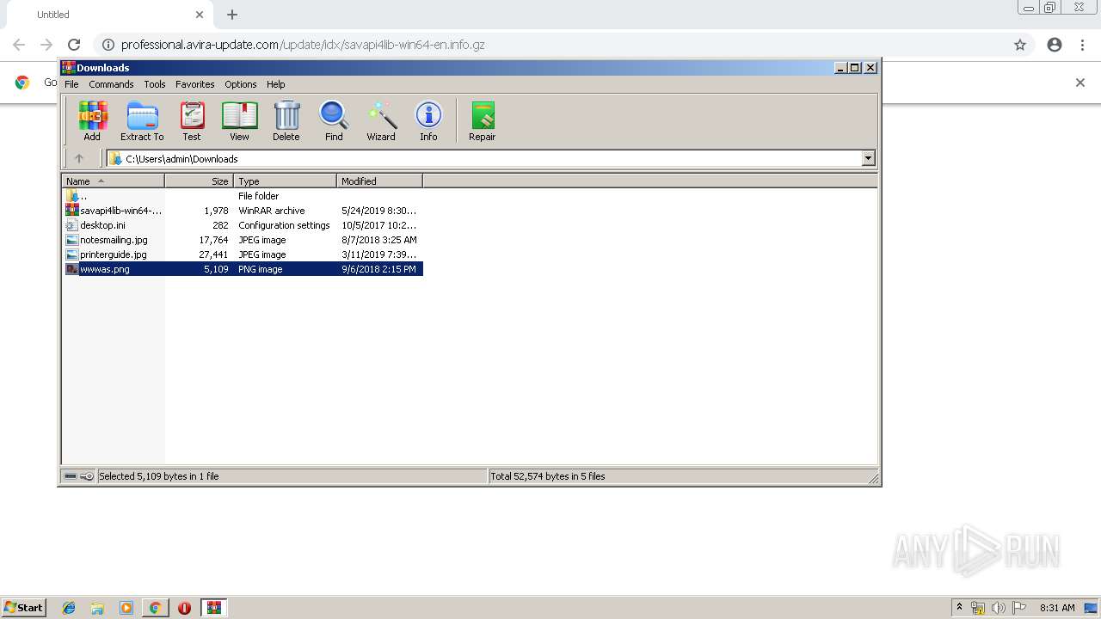Viewport: 1101px width, 619px height.
Task: Click the site info icon in address bar
Action: click(x=107, y=45)
